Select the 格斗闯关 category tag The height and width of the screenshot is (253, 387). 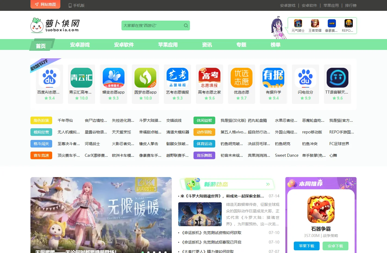41,144
